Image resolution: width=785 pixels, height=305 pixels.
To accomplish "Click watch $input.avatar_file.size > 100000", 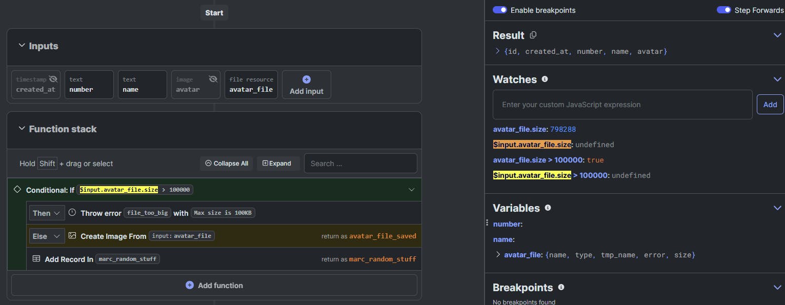I will click(572, 175).
